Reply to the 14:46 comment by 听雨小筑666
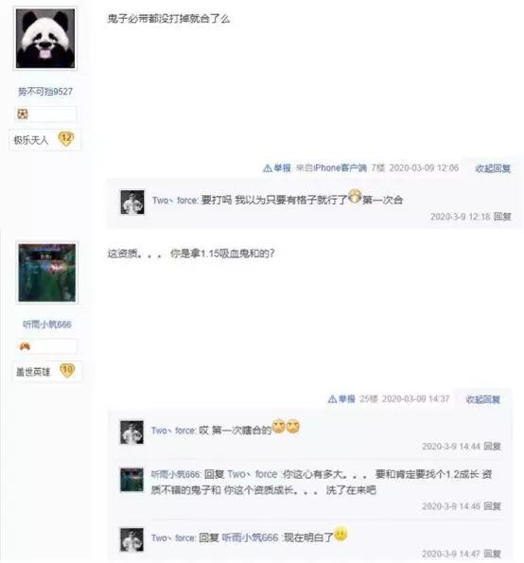Screen dimensions: 524x563 pos(493,506)
